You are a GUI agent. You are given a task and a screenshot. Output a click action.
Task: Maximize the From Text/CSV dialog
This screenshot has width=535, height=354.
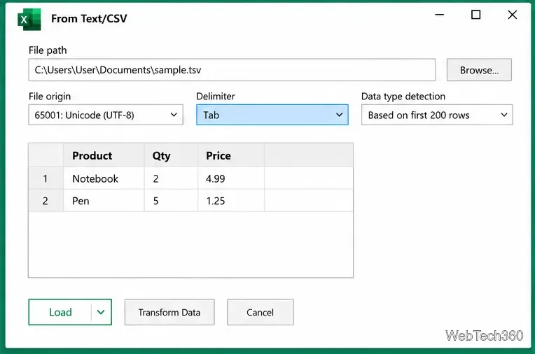[475, 15]
